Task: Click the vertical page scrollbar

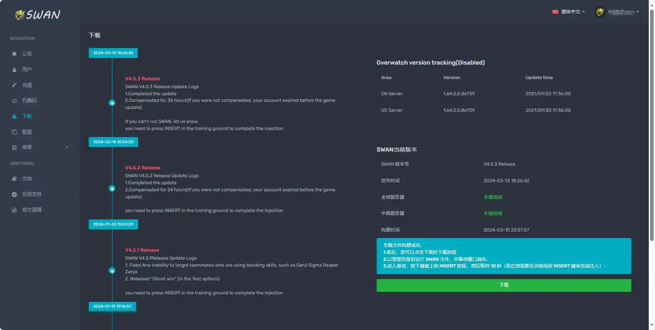Action: point(651,124)
